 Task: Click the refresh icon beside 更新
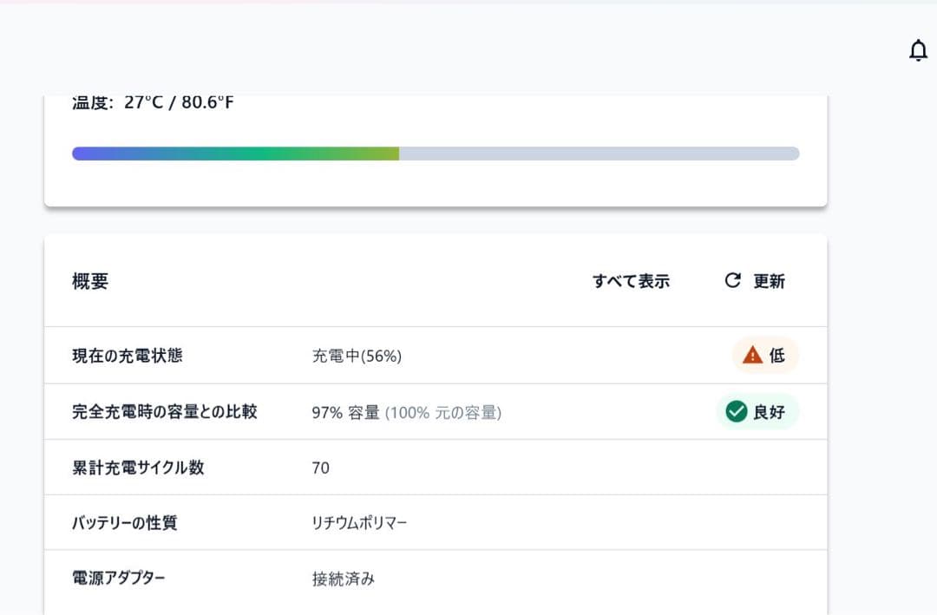733,280
